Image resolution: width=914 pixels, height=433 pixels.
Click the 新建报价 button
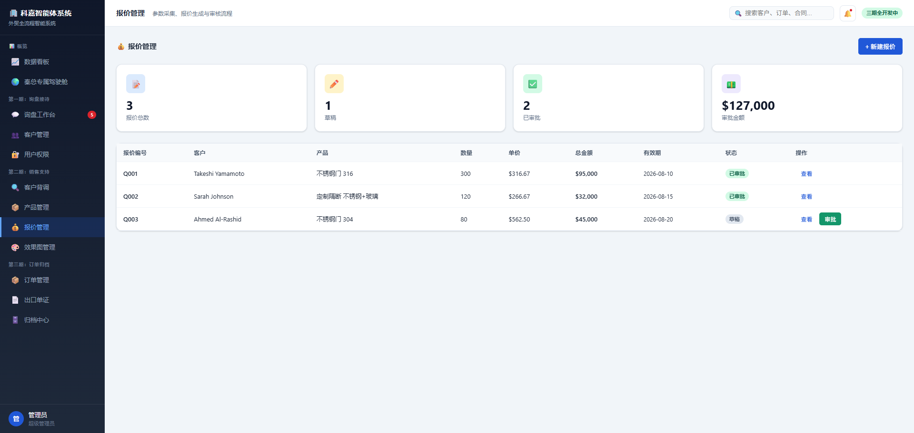(880, 47)
